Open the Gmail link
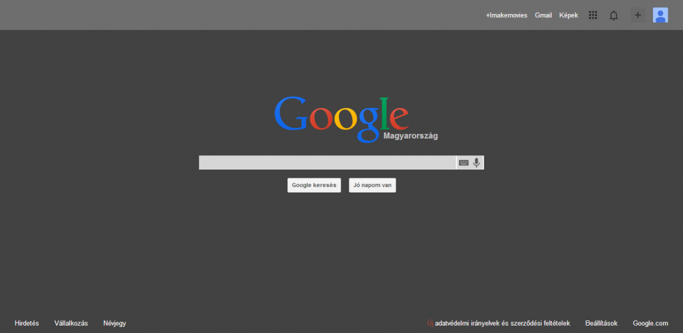 pyautogui.click(x=543, y=15)
